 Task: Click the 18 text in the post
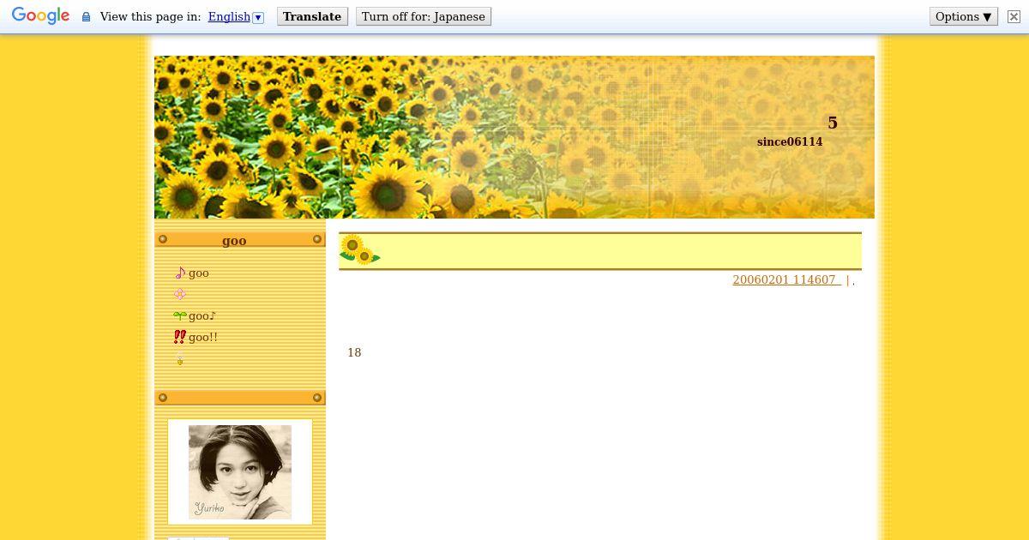point(354,352)
